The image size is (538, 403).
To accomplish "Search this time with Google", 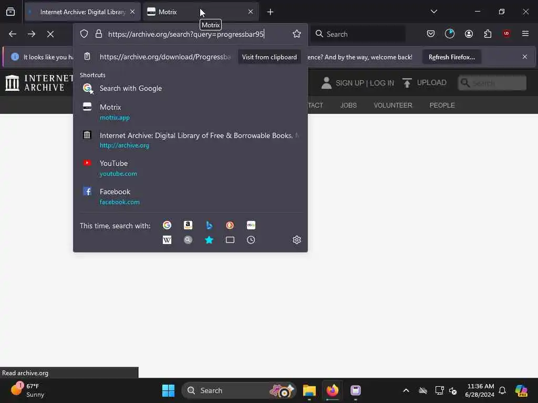I will pyautogui.click(x=167, y=225).
